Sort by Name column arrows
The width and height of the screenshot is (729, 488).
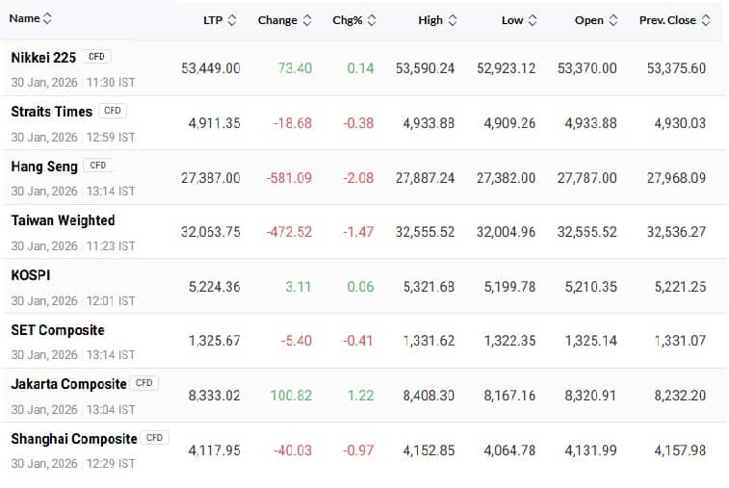[47, 18]
